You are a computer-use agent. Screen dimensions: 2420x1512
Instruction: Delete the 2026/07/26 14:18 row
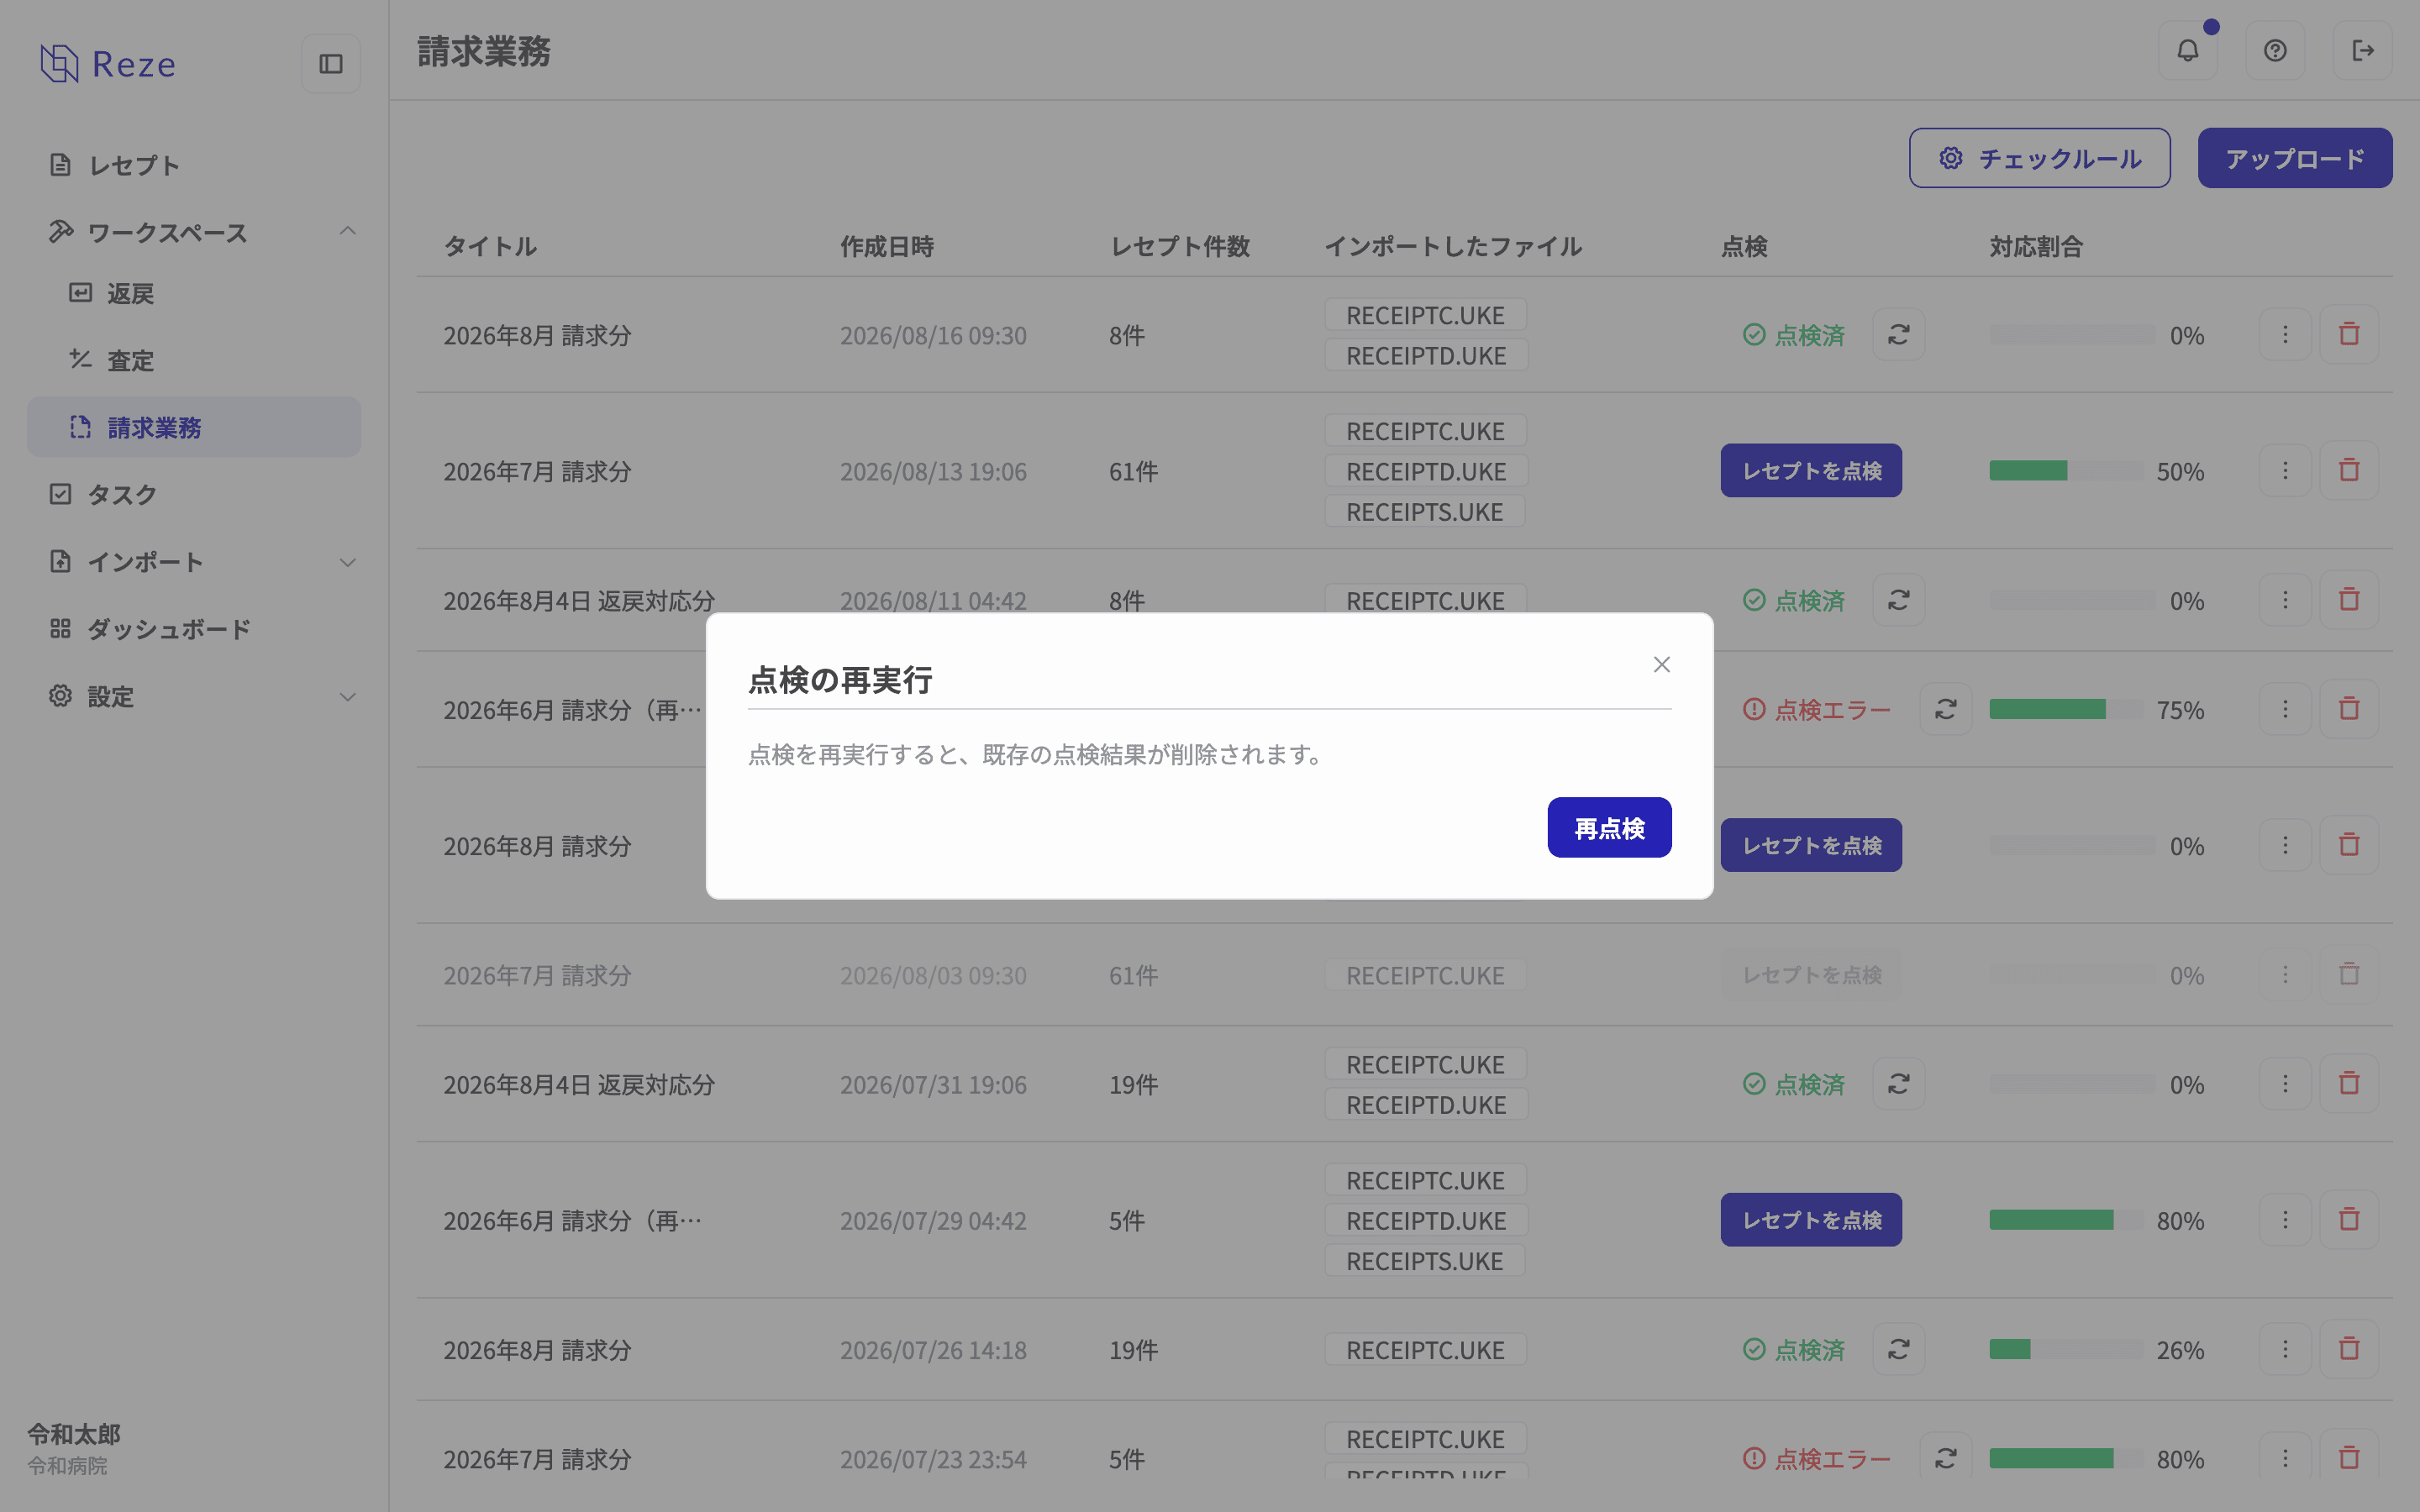point(2349,1349)
